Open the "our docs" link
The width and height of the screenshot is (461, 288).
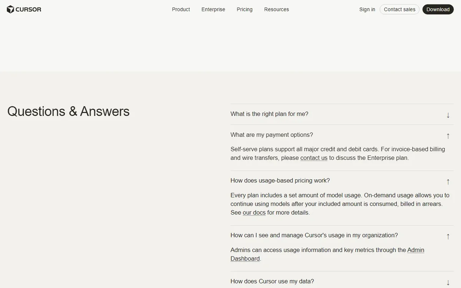pyautogui.click(x=254, y=212)
